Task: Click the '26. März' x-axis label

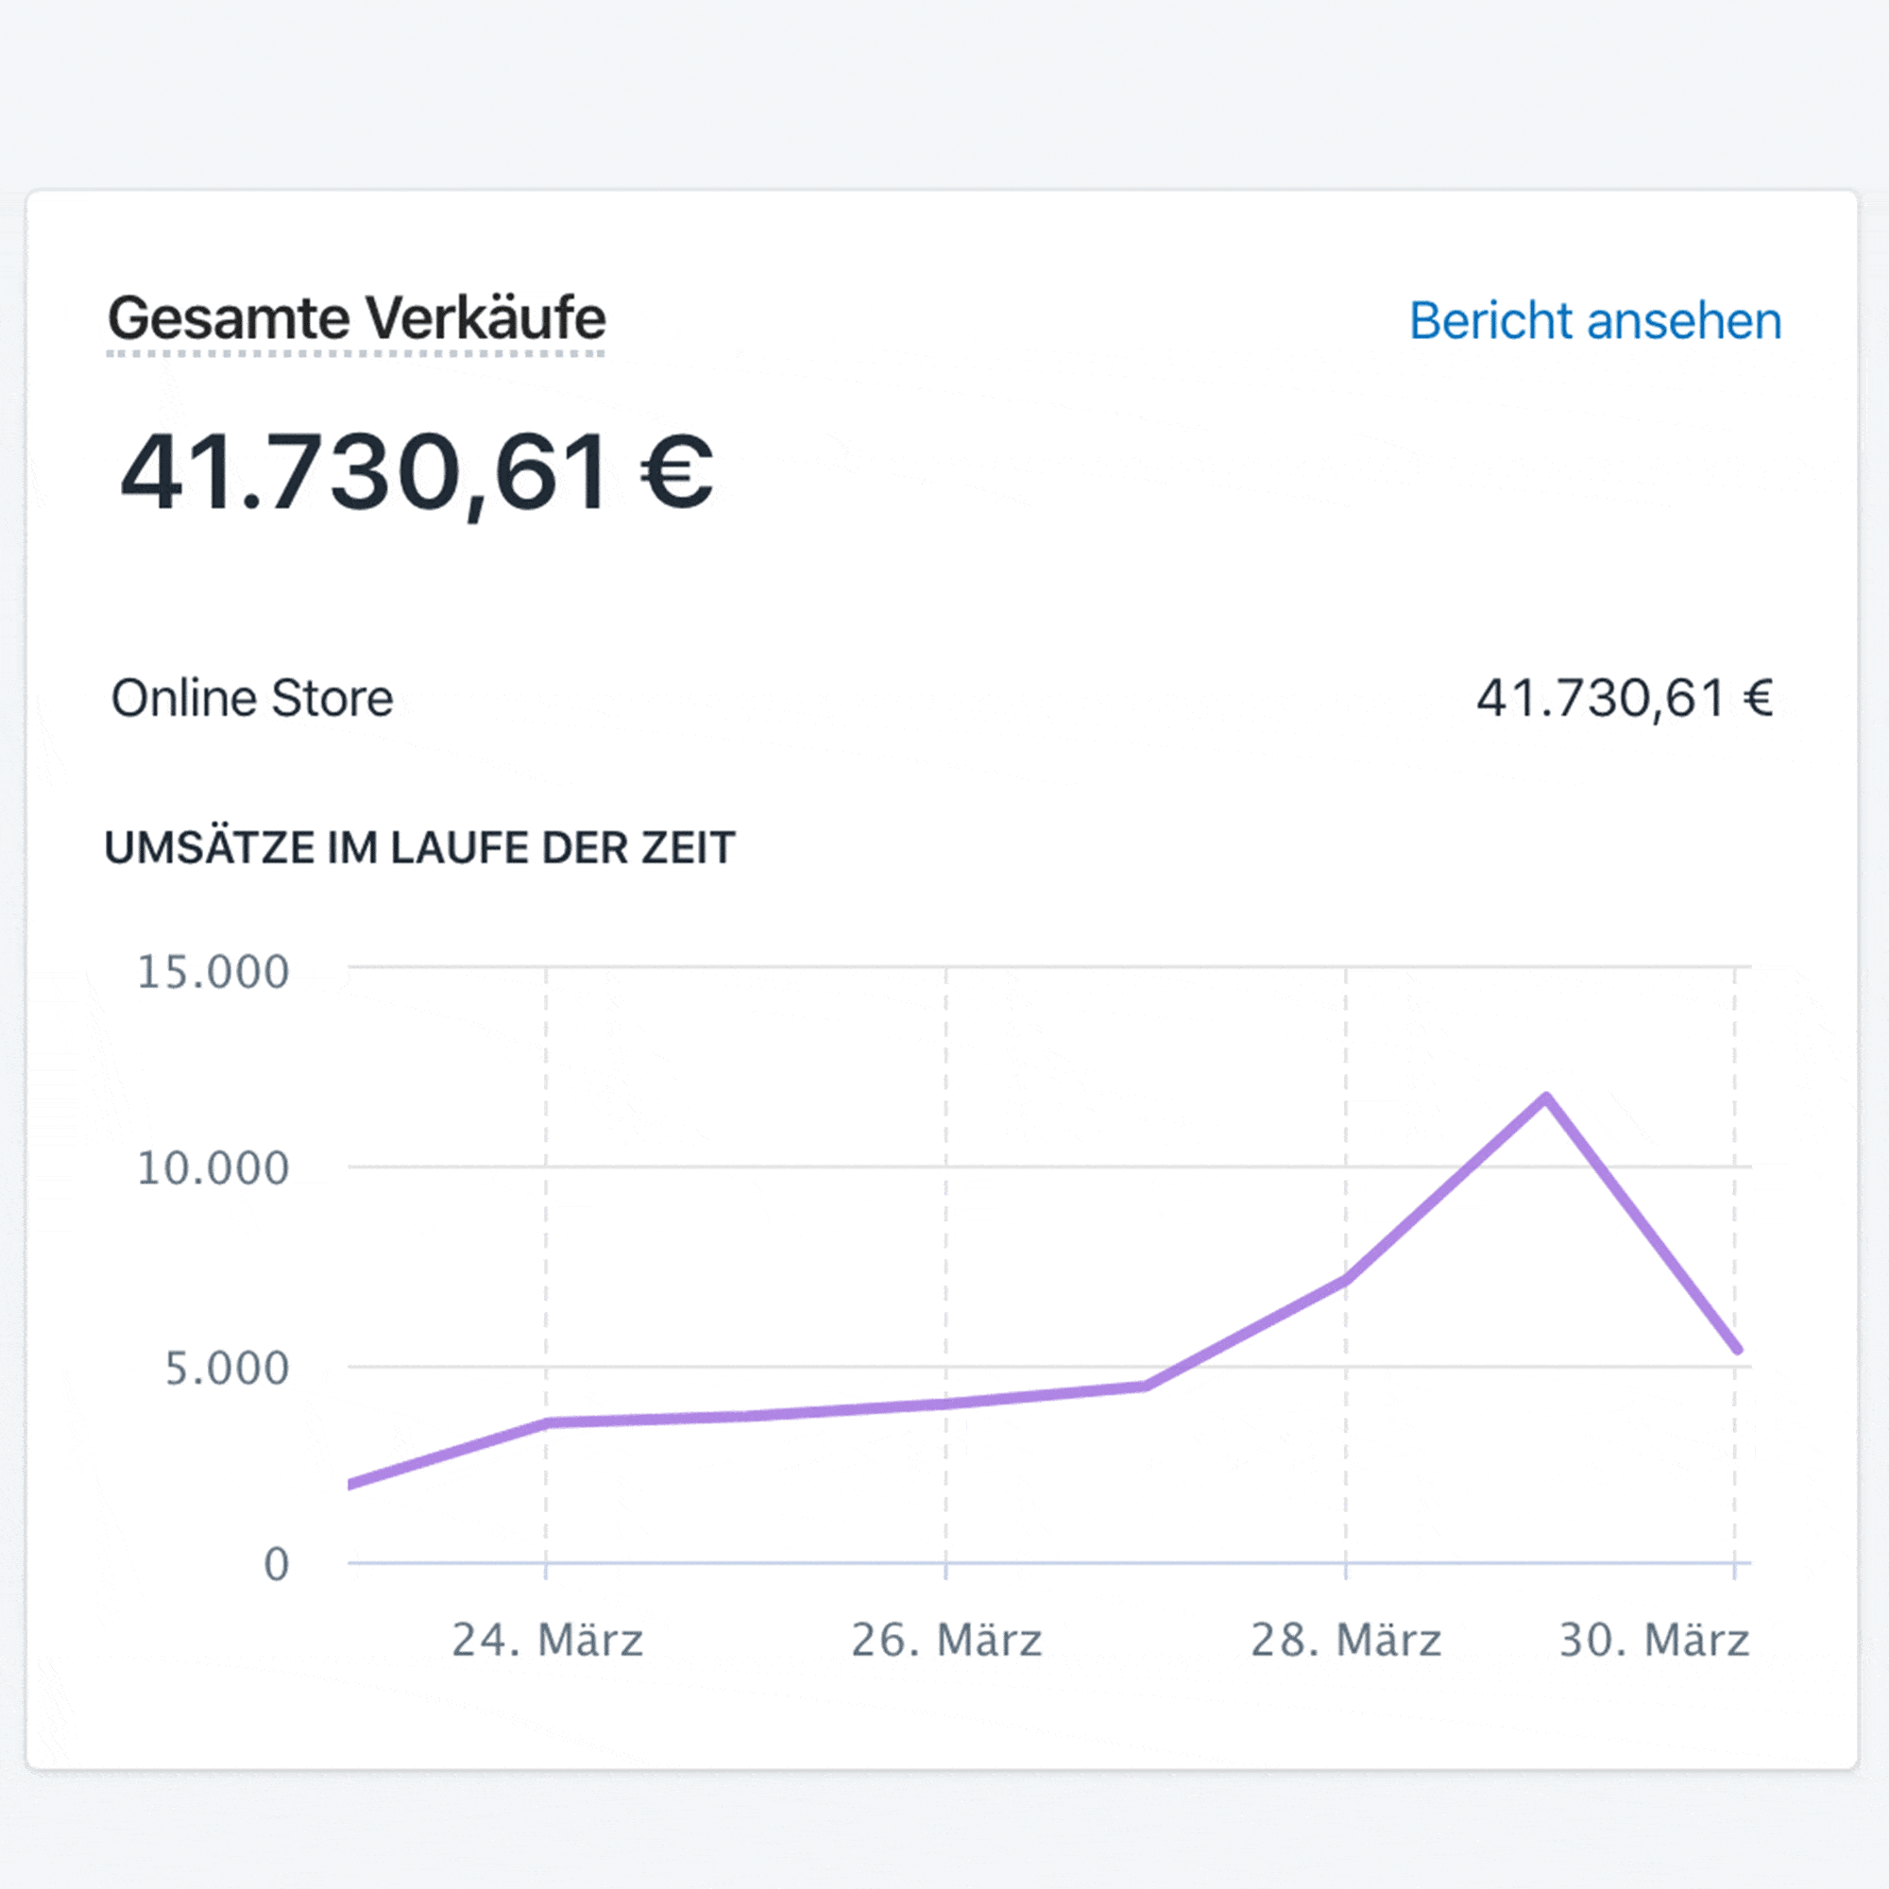Action: coord(945,1640)
